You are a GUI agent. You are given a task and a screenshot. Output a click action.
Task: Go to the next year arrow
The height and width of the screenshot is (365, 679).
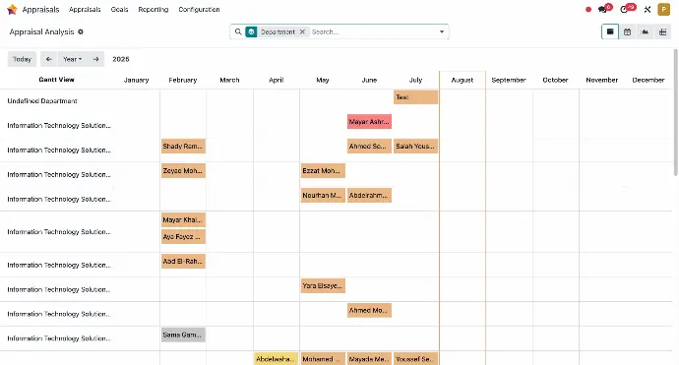click(x=95, y=59)
